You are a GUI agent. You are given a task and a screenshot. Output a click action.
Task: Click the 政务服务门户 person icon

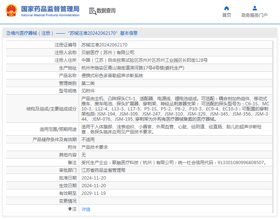pos(254,8)
